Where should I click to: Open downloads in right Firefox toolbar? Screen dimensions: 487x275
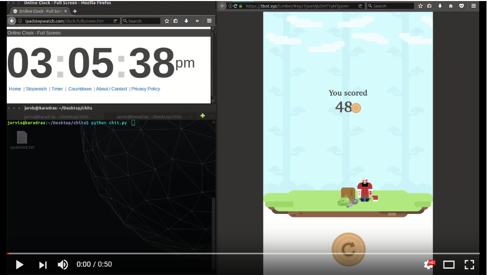pyautogui.click(x=440, y=6)
